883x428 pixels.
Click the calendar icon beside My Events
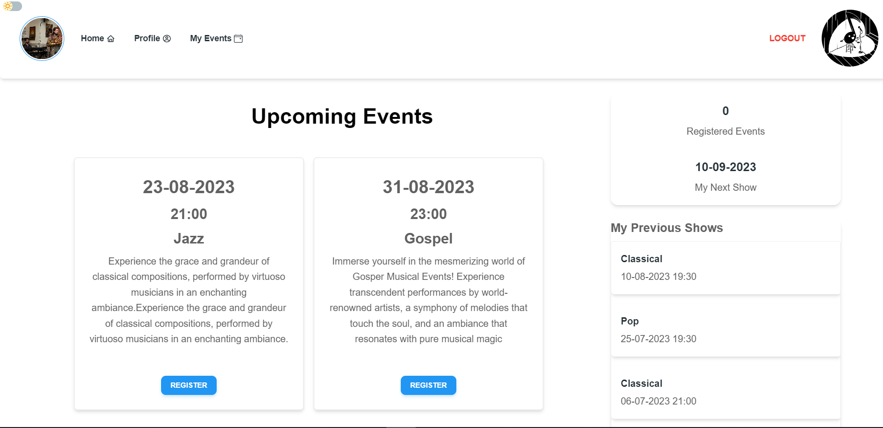click(238, 38)
